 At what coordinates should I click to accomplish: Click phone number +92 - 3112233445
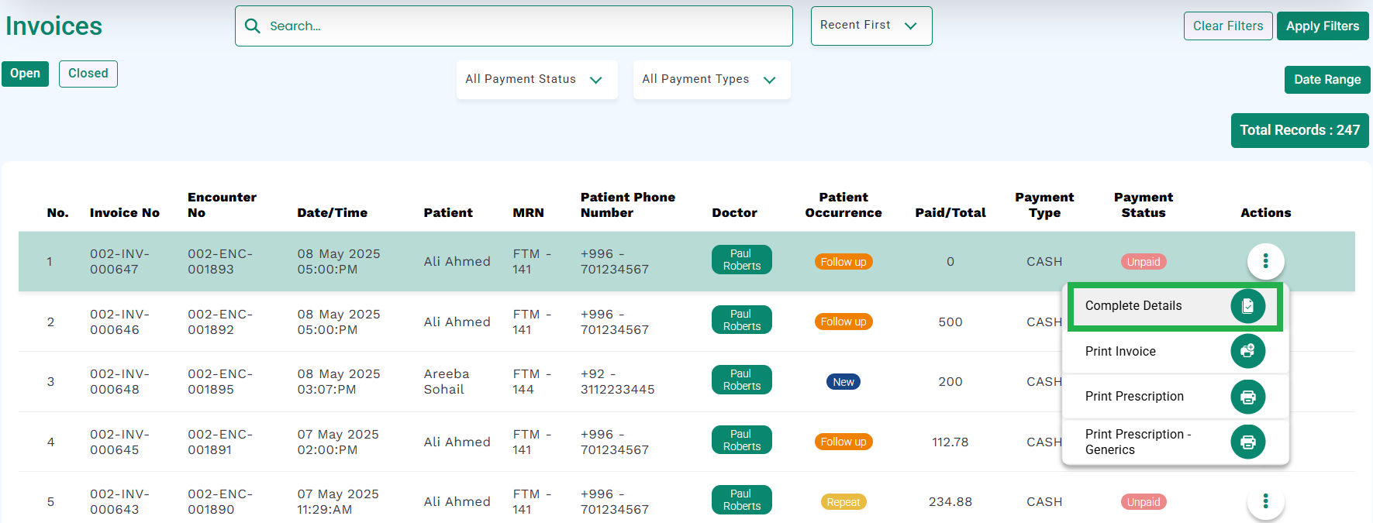pos(618,382)
